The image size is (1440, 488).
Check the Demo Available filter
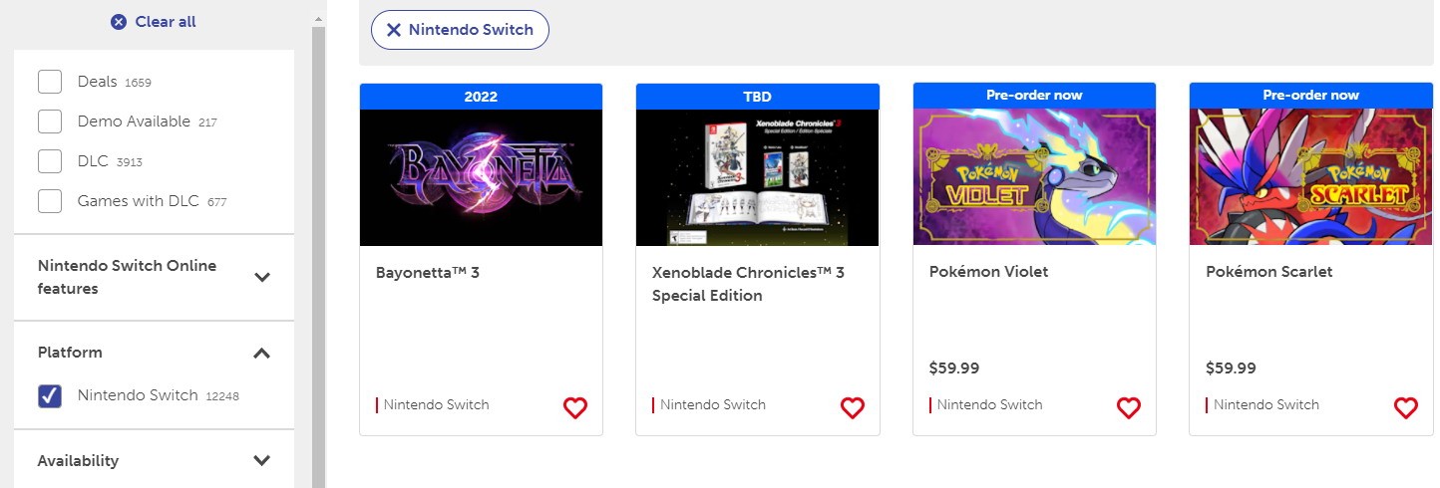pos(50,122)
